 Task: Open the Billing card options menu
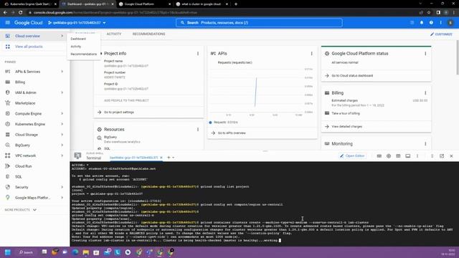[425, 92]
